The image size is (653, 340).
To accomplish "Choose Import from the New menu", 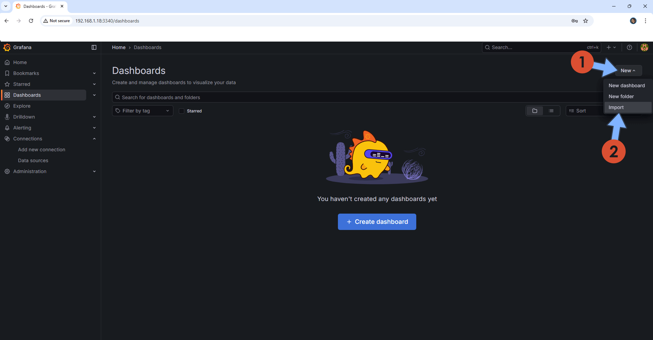I will (617, 107).
